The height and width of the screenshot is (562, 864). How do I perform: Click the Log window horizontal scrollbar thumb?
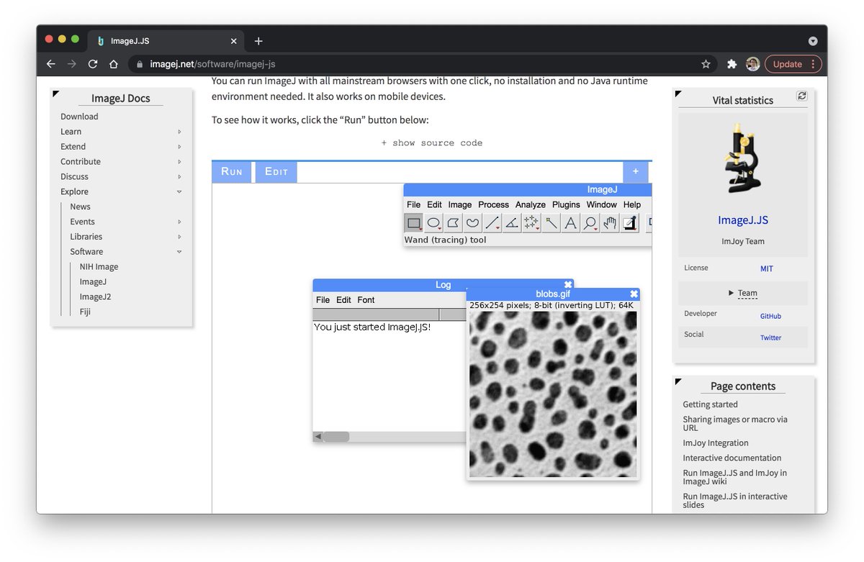coord(336,437)
